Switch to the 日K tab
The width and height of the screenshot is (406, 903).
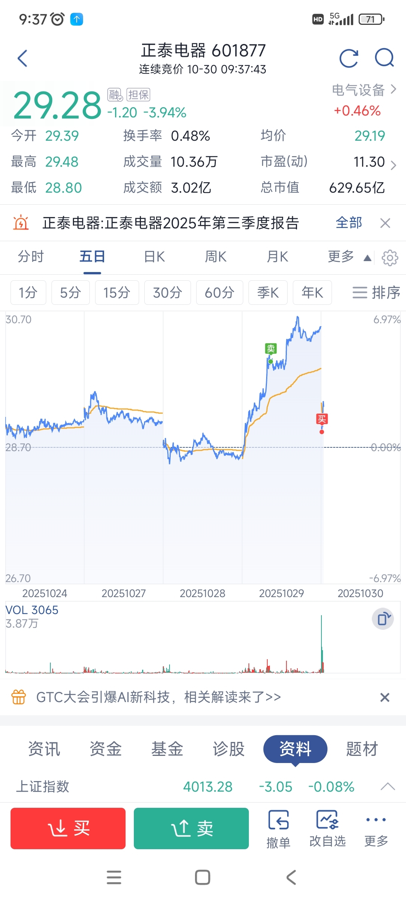coord(155,257)
